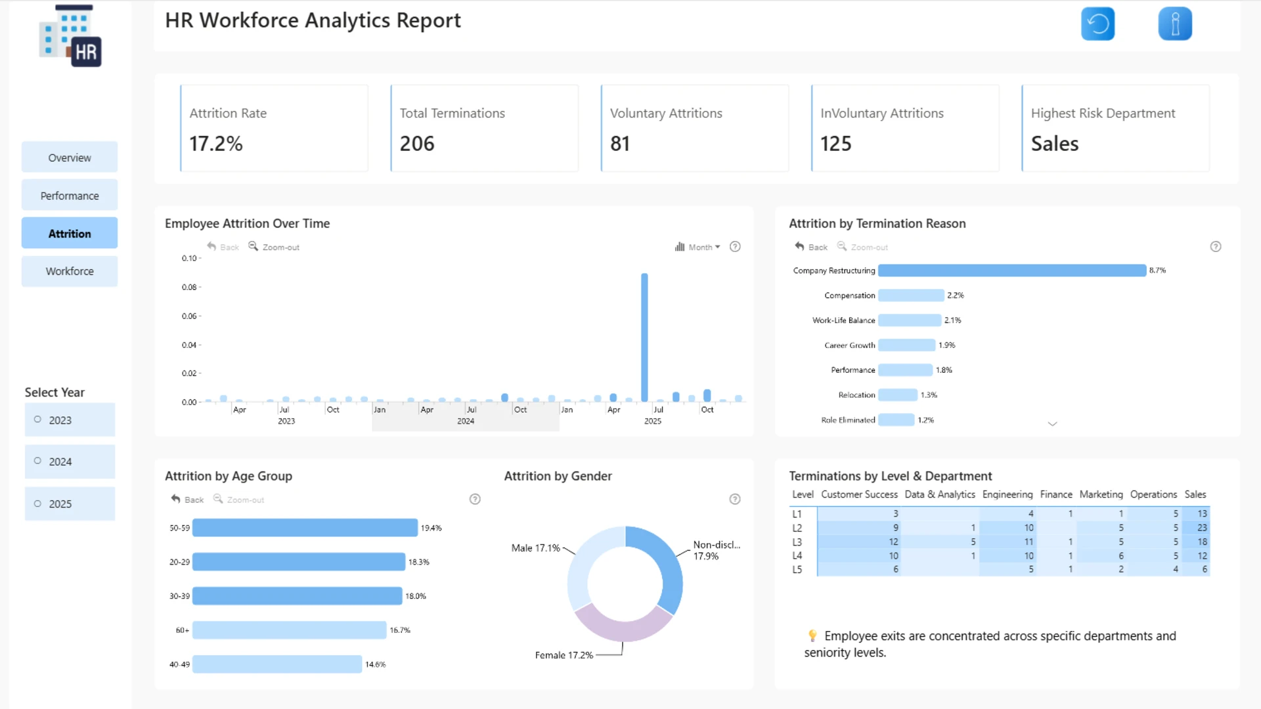Switch to the Performance page
Image resolution: width=1261 pixels, height=709 pixels.
70,196
